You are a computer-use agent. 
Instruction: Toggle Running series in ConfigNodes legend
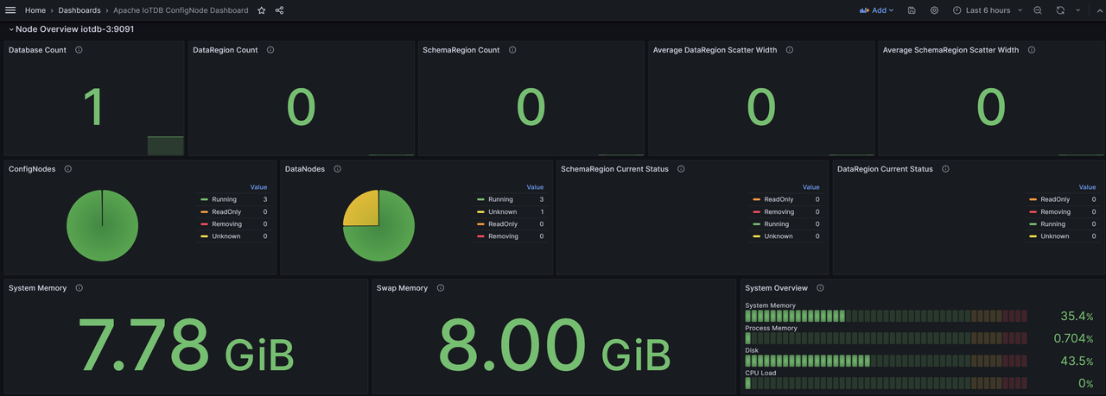[224, 199]
